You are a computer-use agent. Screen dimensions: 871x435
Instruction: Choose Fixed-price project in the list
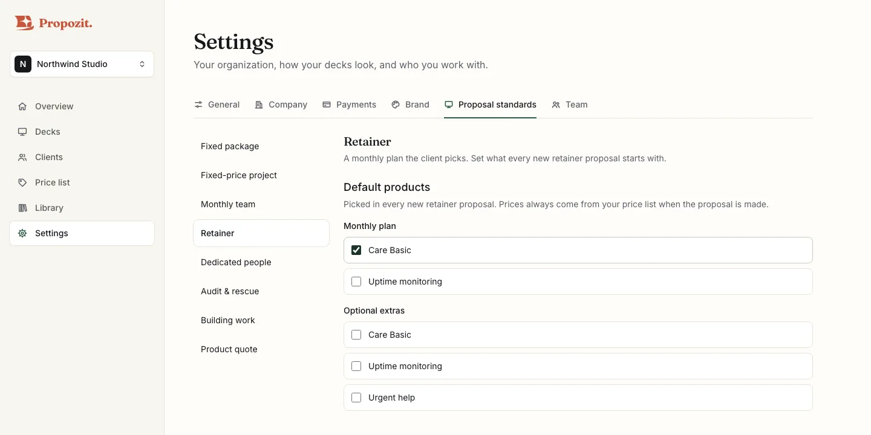click(261, 175)
